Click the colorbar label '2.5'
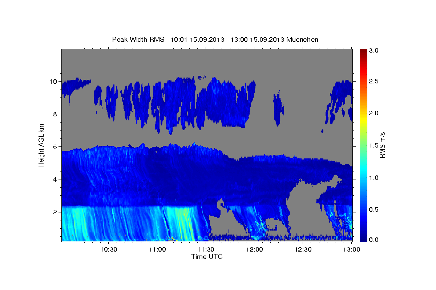The width and height of the screenshot is (436, 290). 374,82
